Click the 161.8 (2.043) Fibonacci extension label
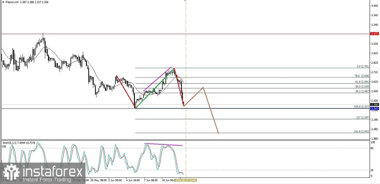Image resolution: width=380 pixels, height=184 pixels. tap(361, 131)
